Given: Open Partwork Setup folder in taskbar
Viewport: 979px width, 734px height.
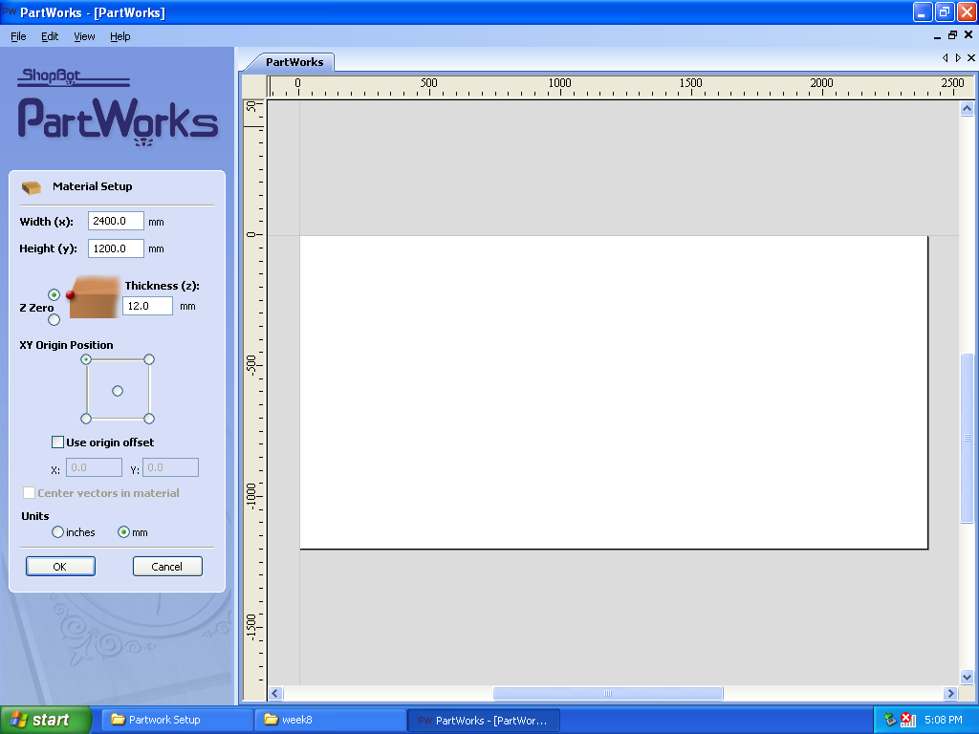Looking at the screenshot, I should pos(176,720).
